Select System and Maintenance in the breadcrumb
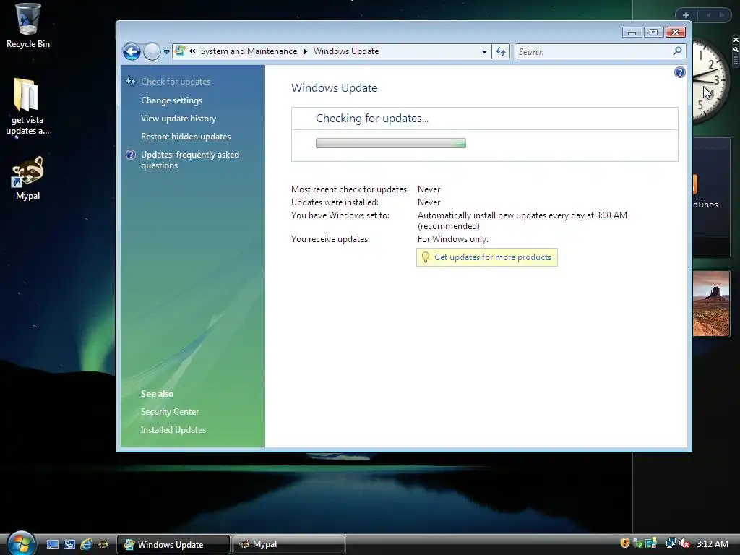The width and height of the screenshot is (740, 555). 249,51
